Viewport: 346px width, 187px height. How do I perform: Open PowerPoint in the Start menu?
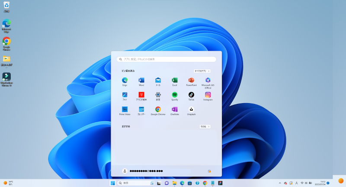[191, 82]
